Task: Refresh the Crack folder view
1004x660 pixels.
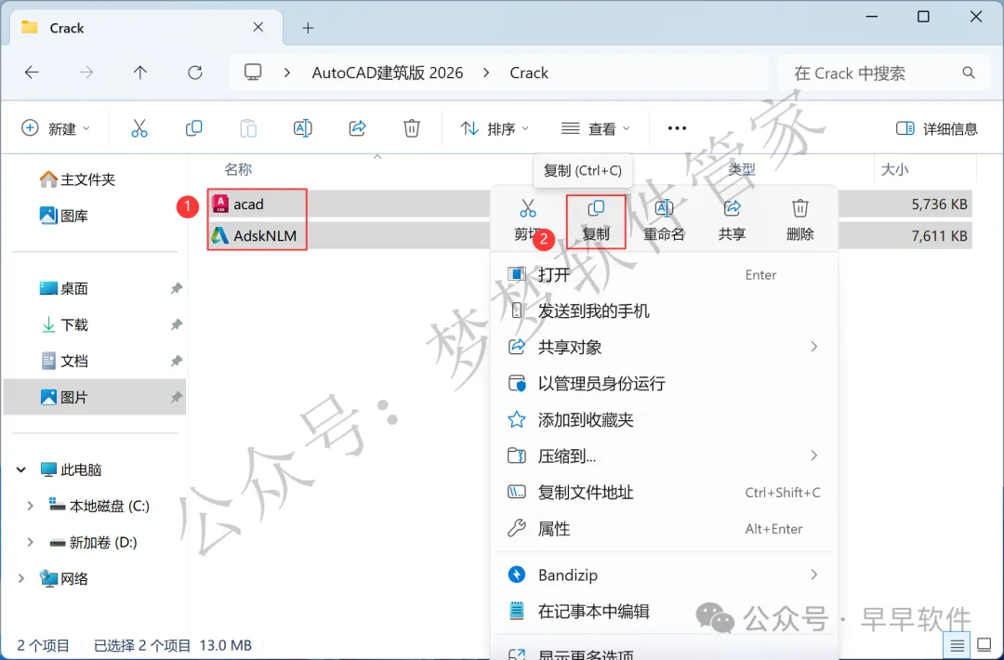Action: (x=194, y=73)
